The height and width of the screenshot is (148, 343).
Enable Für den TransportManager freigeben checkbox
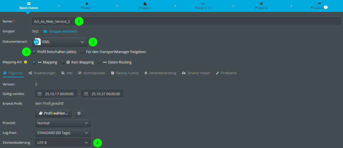pos(83,52)
